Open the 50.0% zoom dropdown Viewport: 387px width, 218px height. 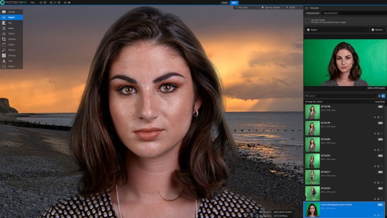[x=293, y=8]
